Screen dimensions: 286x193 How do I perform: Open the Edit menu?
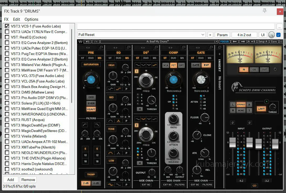tap(16, 19)
